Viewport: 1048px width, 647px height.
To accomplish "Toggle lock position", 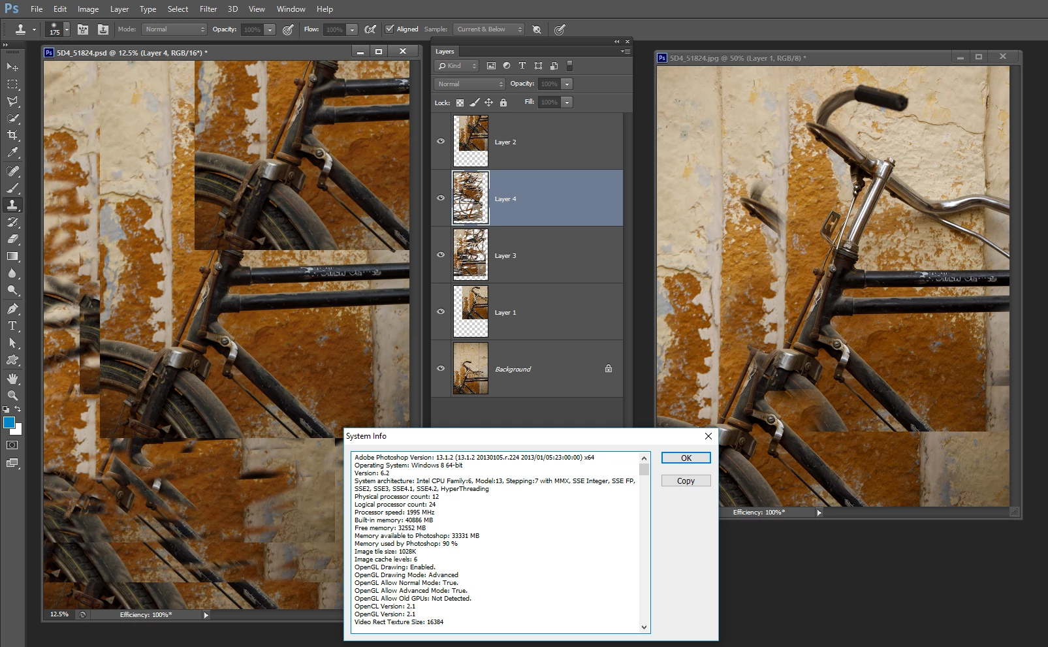I will click(488, 103).
